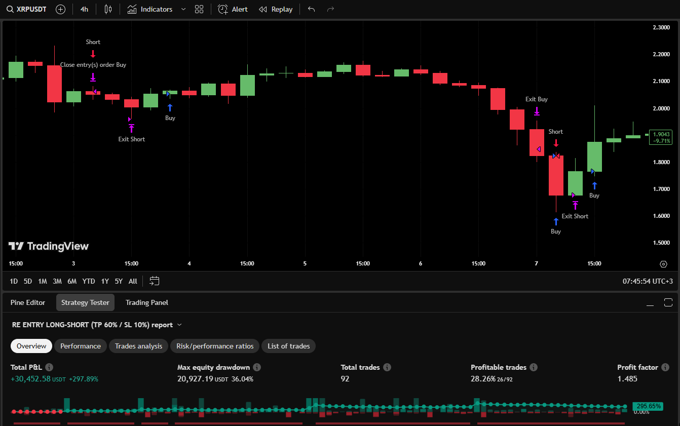Open the candlestick chart style icon
This screenshot has width=680, height=426.
click(107, 9)
